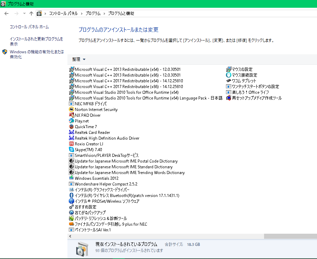
Task: Click the Windows Essentials 2012 icon
Action: point(71,178)
